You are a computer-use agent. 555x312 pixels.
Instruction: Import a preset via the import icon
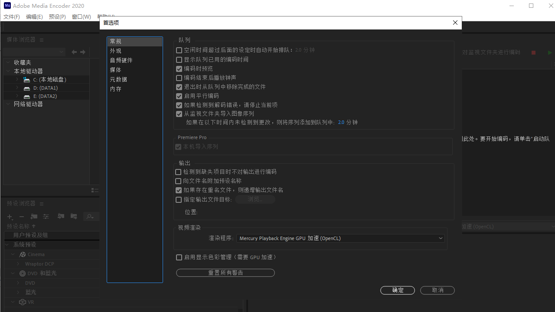click(61, 216)
